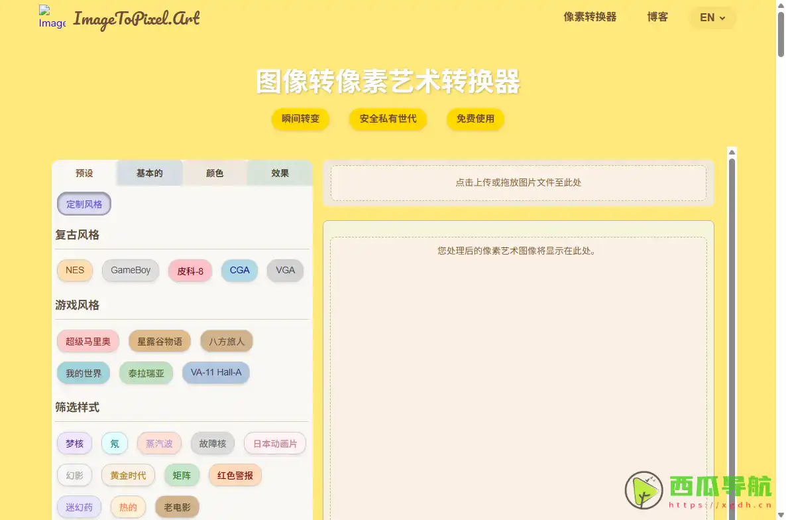Apply the NES retro preset

(75, 270)
